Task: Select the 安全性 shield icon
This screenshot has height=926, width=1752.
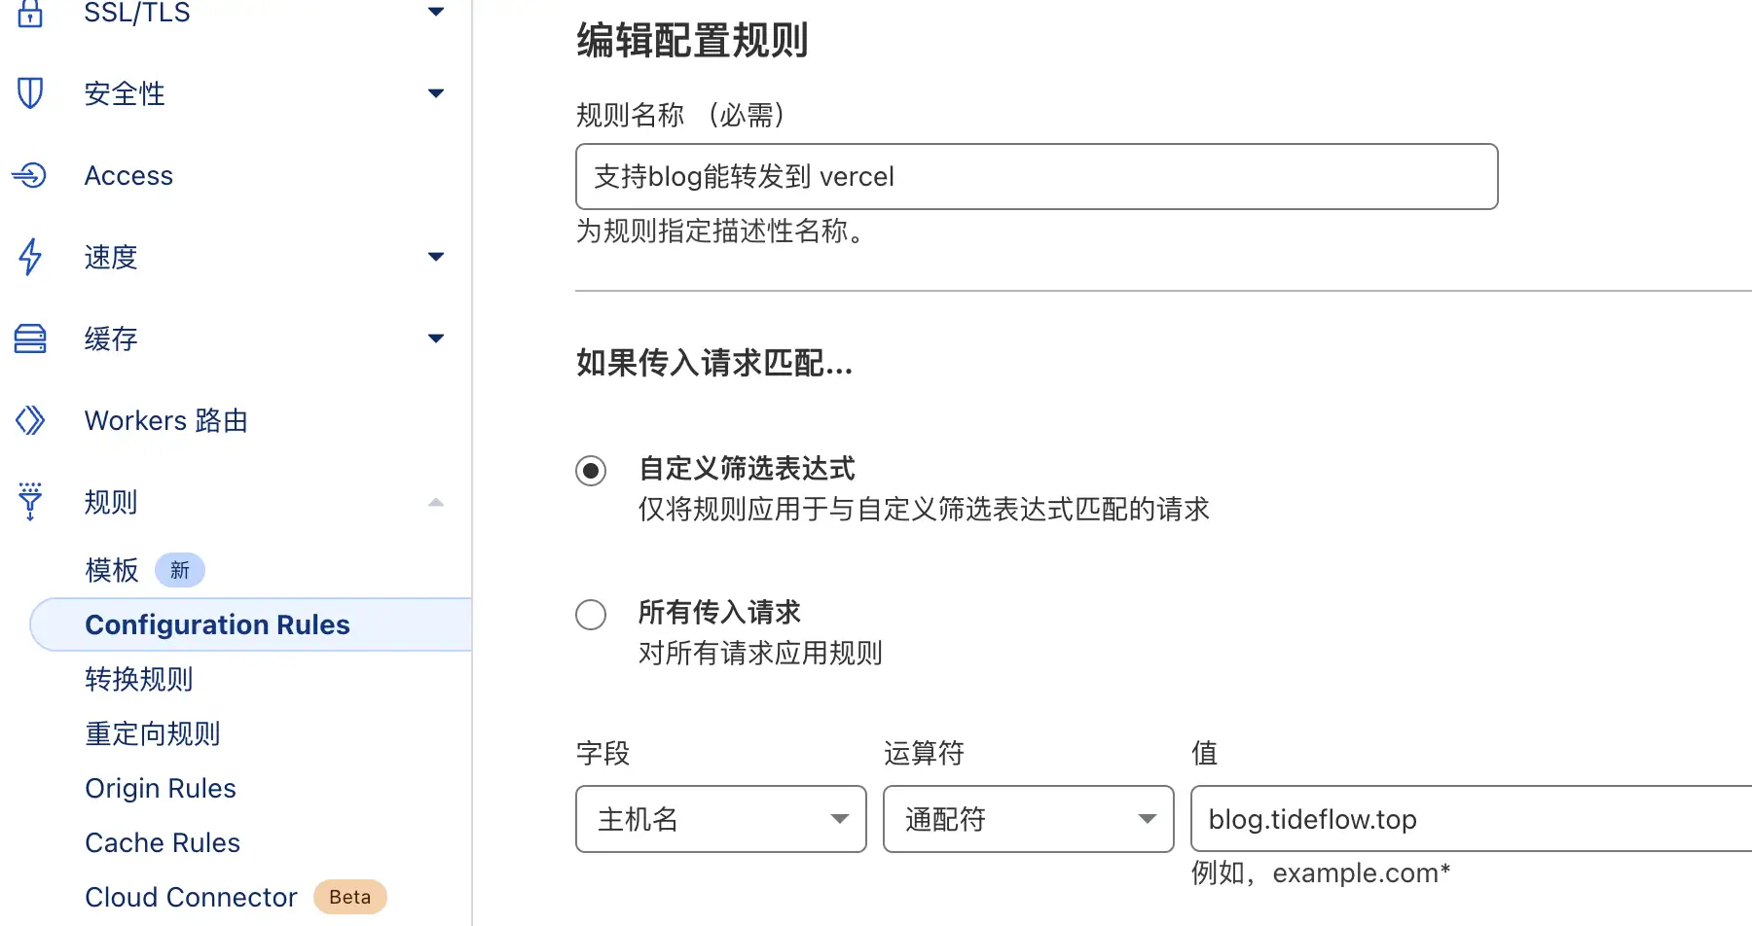Action: click(x=30, y=93)
